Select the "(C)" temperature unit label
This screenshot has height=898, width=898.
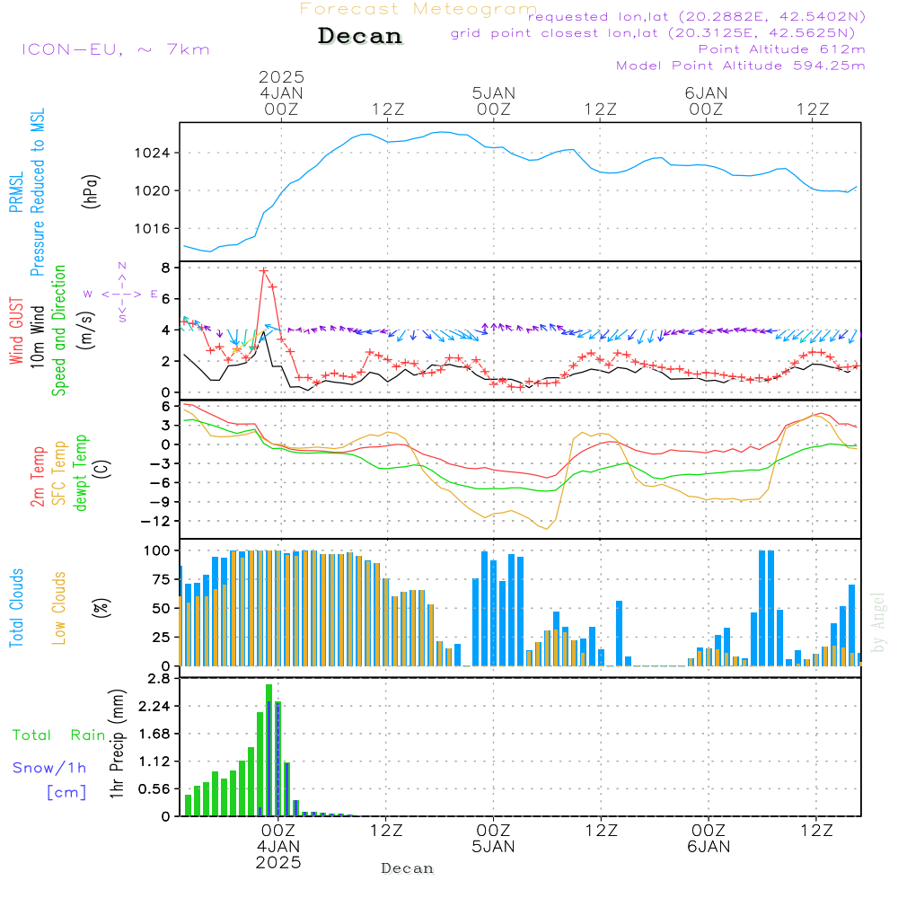102,469
